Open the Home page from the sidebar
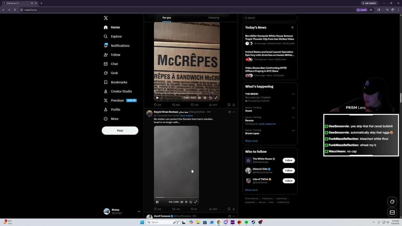This screenshot has width=402, height=226. (112, 27)
